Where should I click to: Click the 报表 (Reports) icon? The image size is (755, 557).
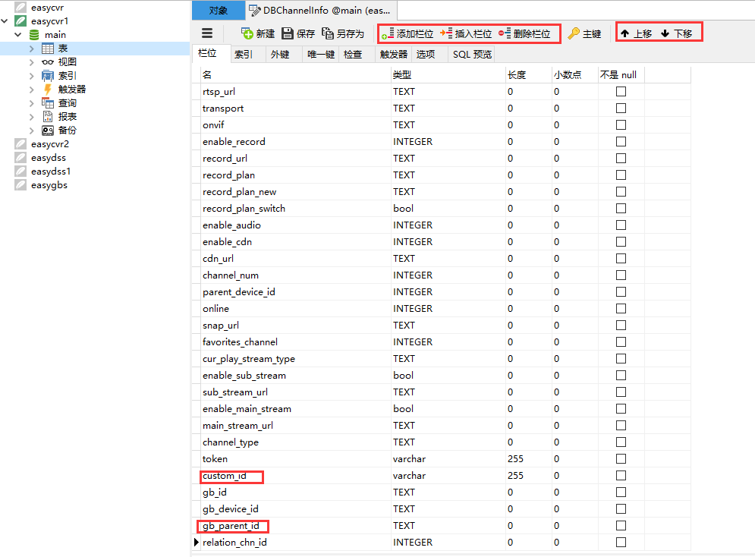tap(48, 117)
